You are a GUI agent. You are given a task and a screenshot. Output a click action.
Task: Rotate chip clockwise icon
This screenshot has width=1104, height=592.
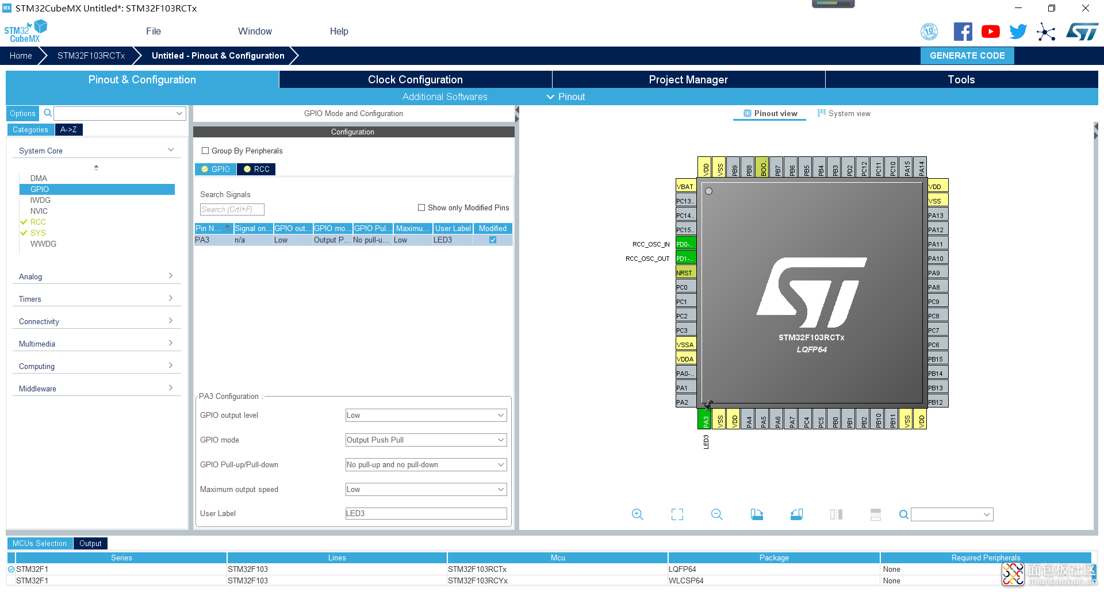click(x=757, y=514)
